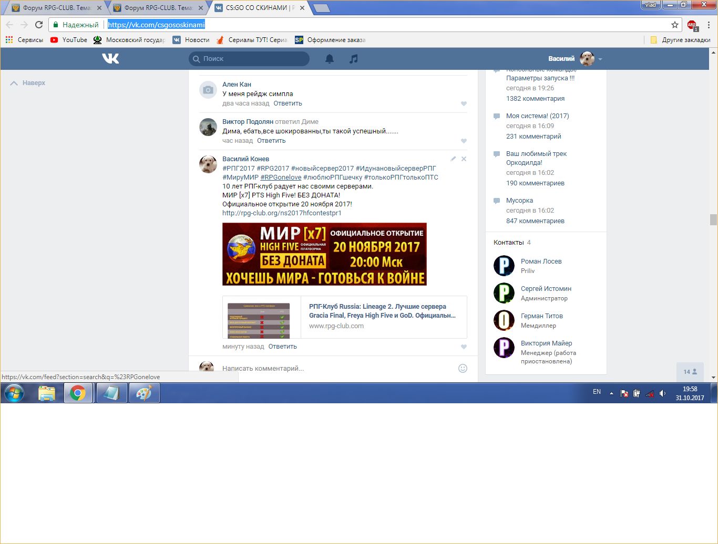
Task: Click the page vertical scrollbar thumb
Action: (713, 219)
